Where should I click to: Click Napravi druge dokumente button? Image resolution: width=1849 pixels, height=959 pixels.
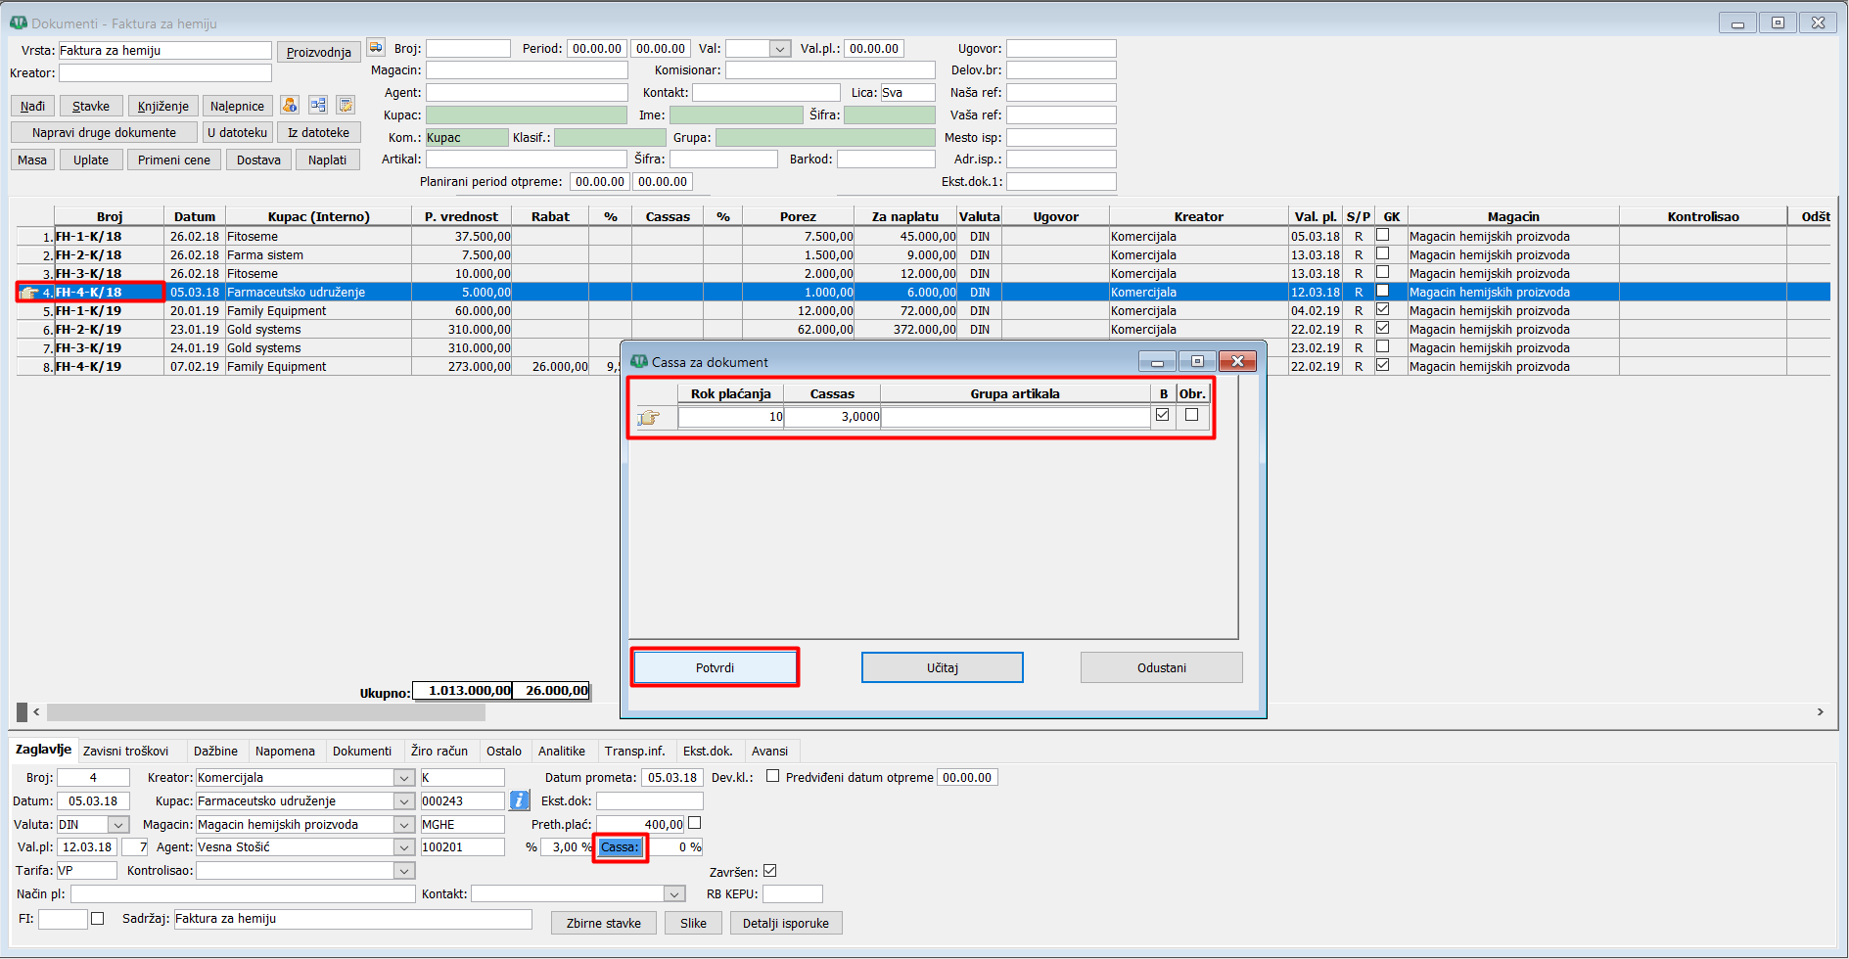pos(105,132)
